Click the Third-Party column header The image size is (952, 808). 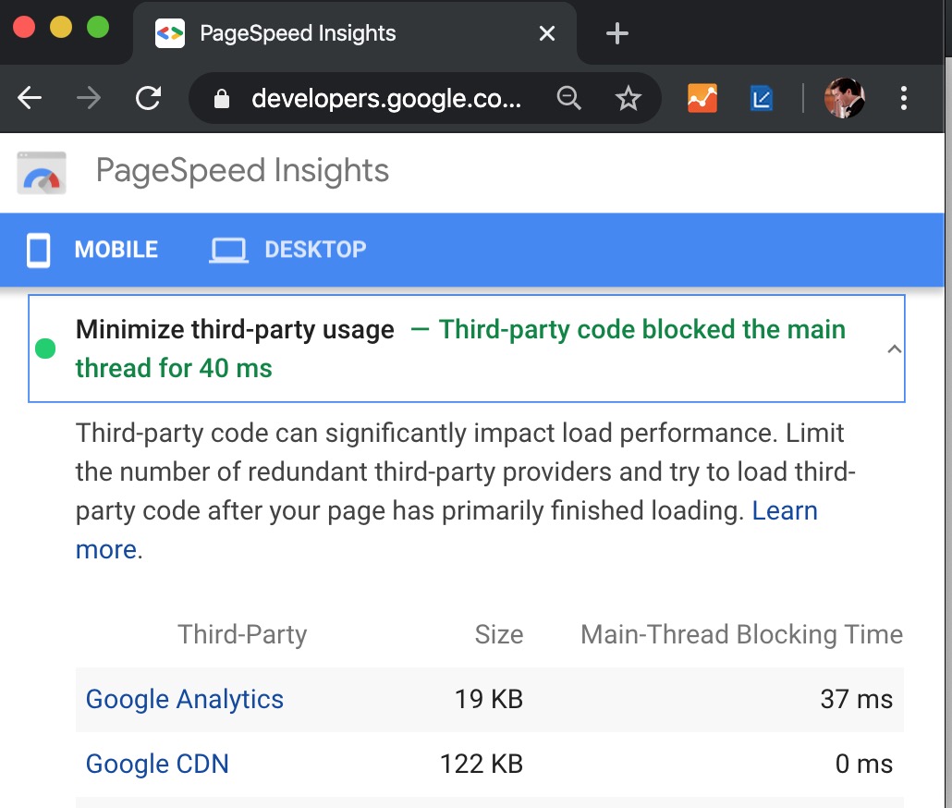(x=242, y=635)
